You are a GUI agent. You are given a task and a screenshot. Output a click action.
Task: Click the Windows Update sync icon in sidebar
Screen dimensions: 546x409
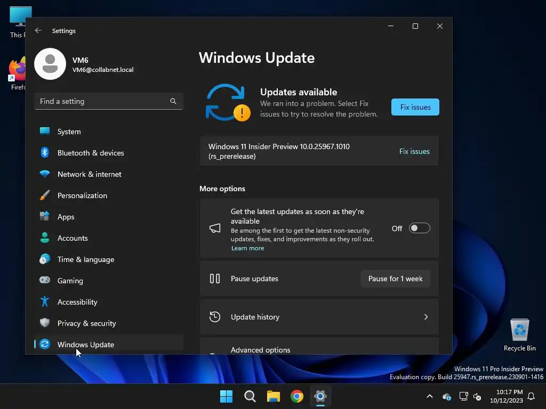[x=45, y=345]
